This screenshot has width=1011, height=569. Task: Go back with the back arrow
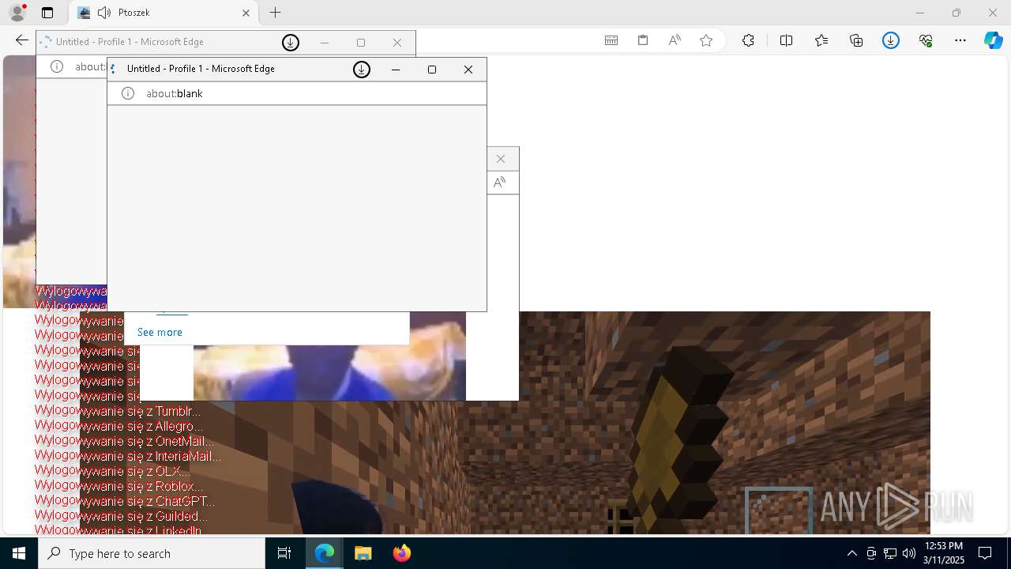pyautogui.click(x=22, y=40)
